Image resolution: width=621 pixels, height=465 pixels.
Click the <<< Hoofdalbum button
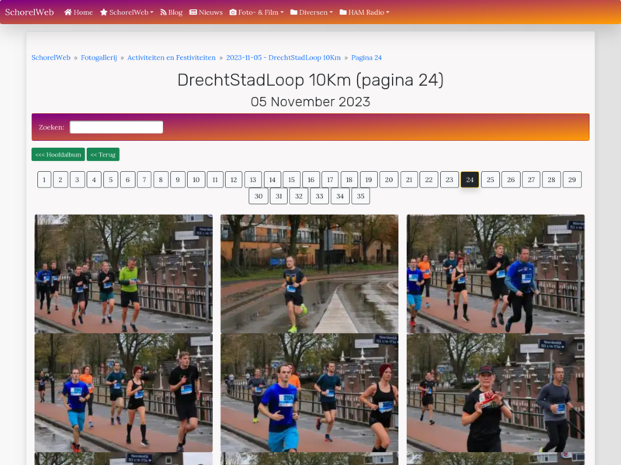coord(58,154)
